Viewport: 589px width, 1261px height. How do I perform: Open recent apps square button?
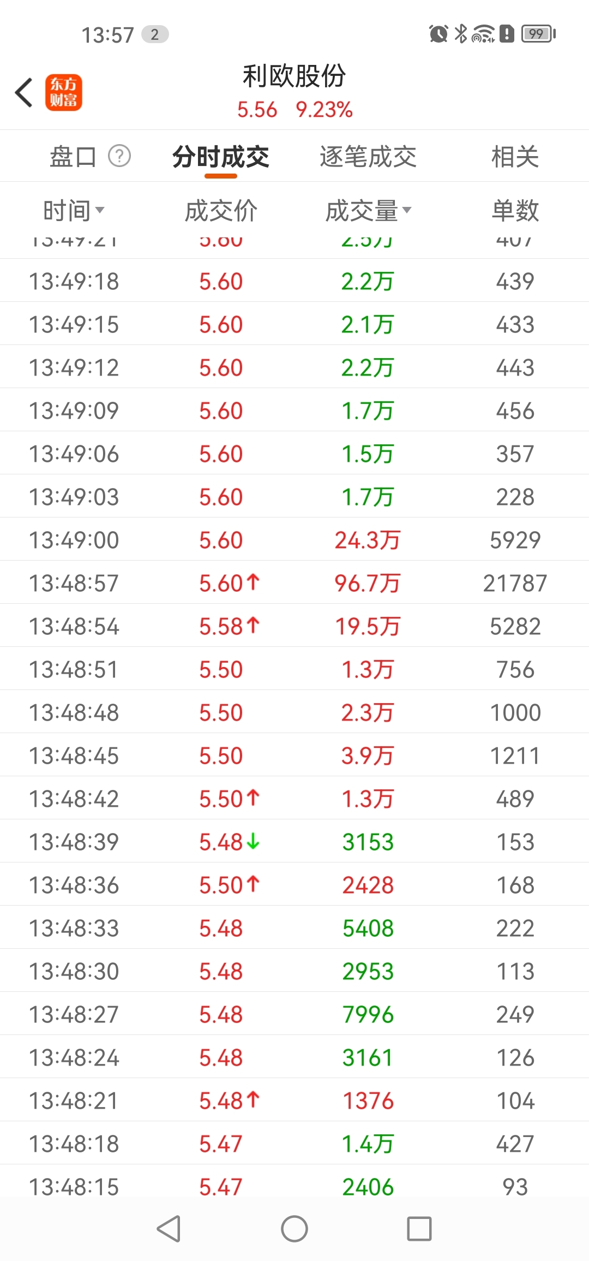coord(419,1229)
